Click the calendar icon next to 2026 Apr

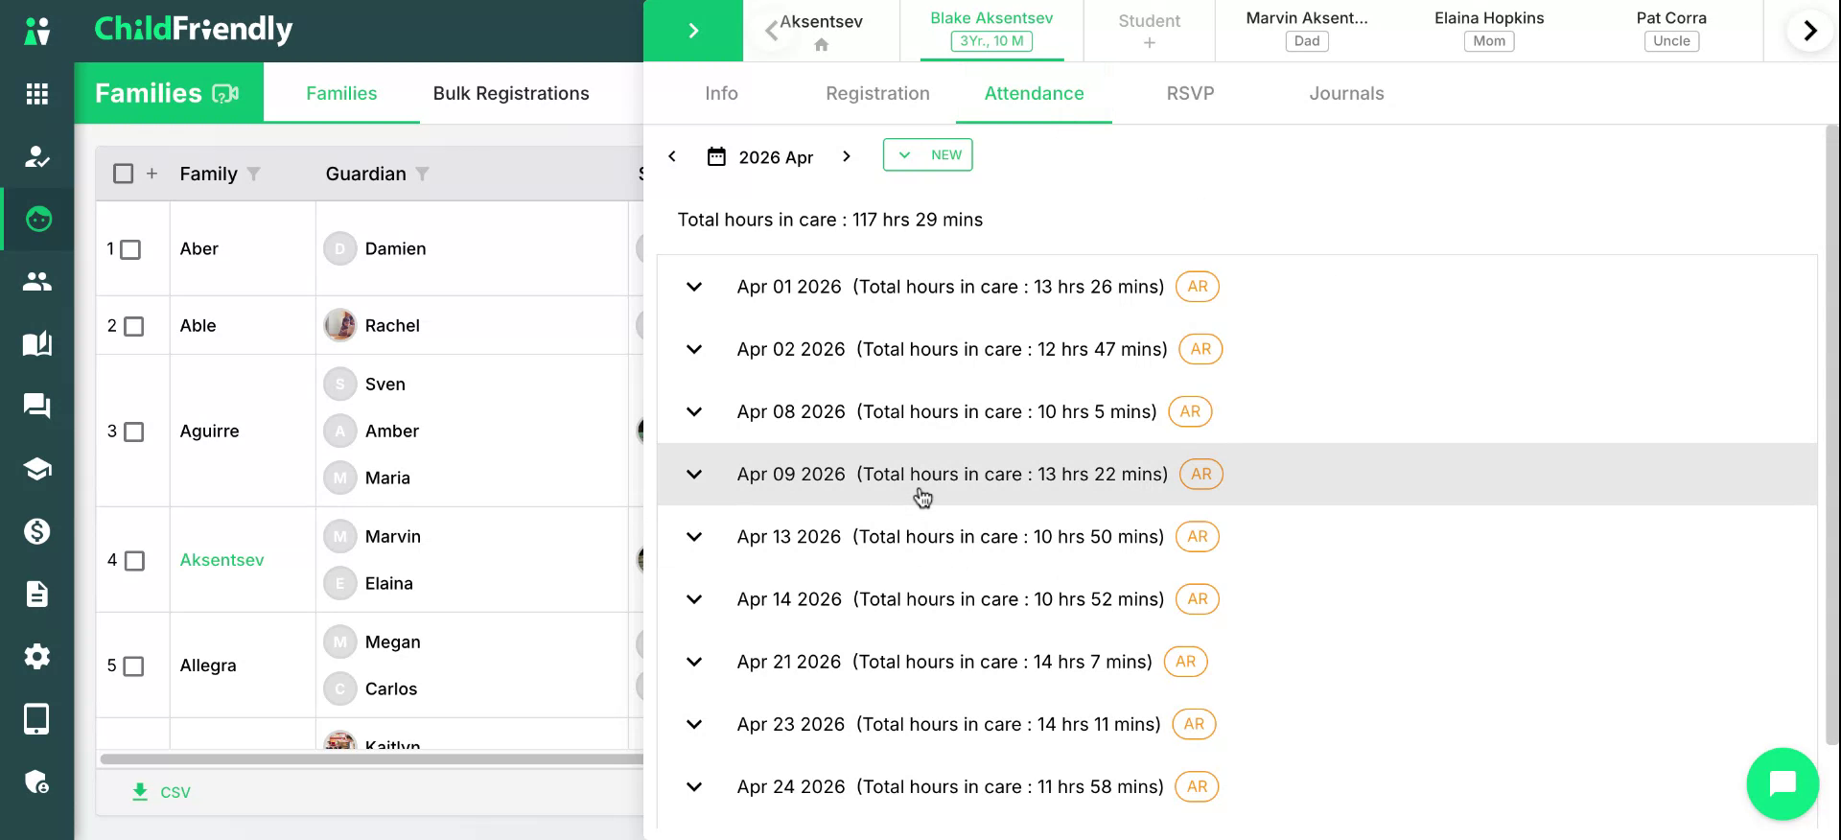716,156
